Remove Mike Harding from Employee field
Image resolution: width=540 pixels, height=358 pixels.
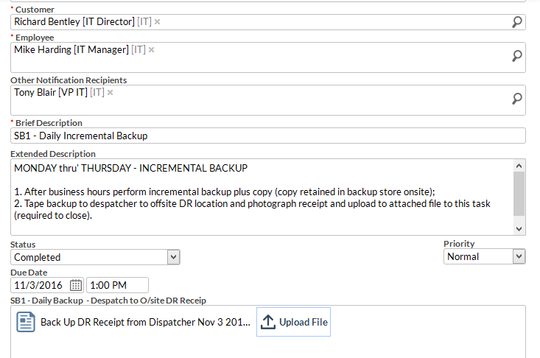(x=151, y=50)
